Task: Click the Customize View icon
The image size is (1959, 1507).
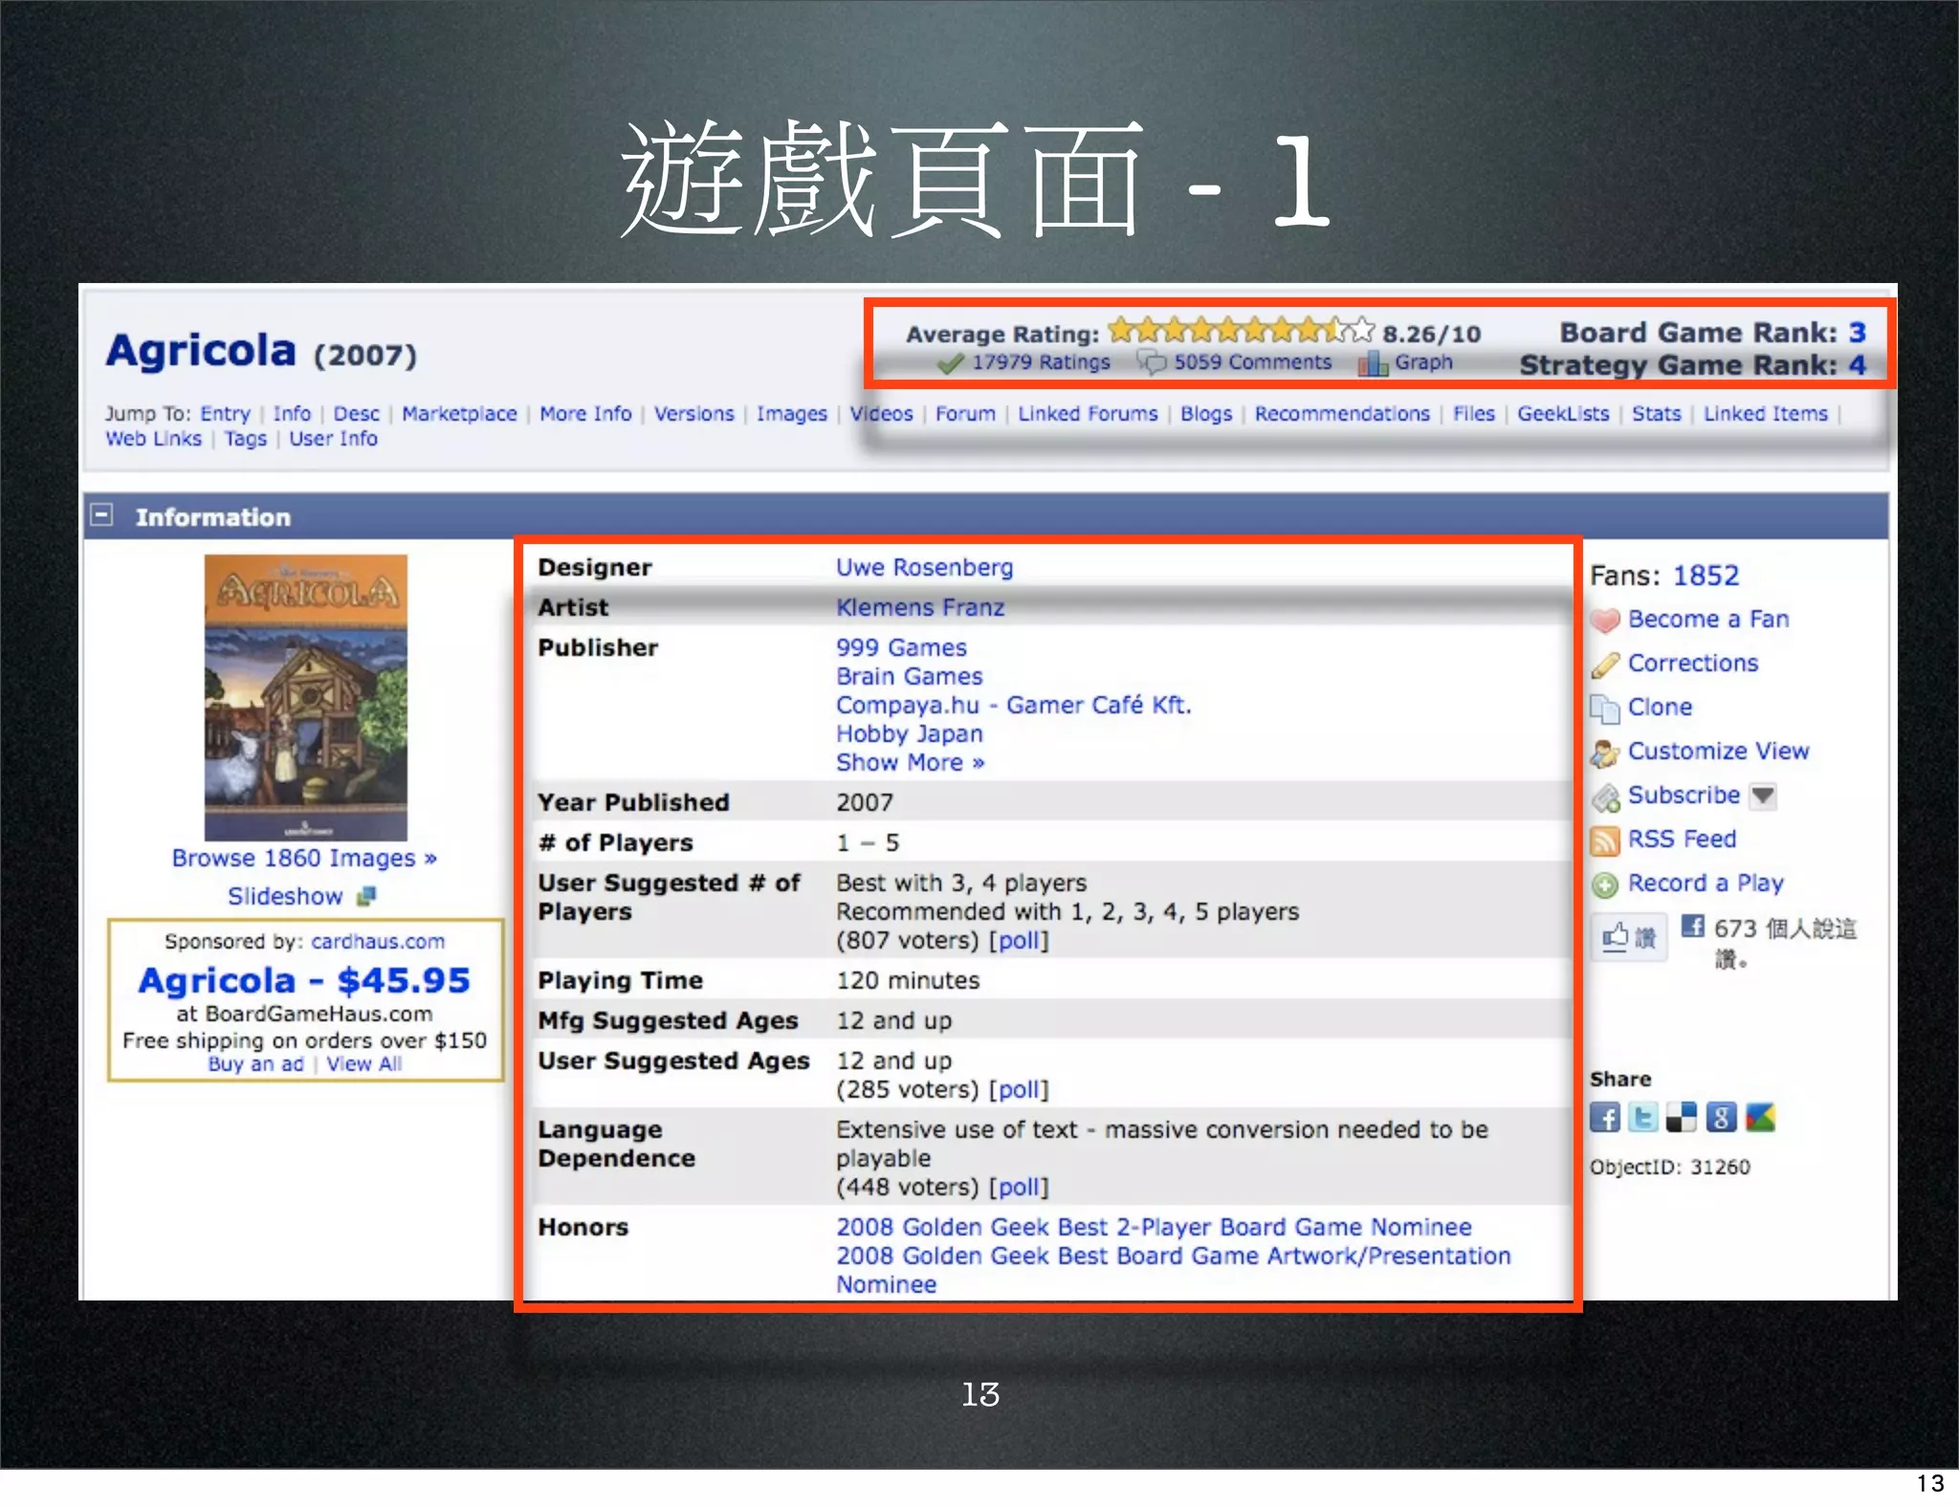Action: coord(1605,753)
